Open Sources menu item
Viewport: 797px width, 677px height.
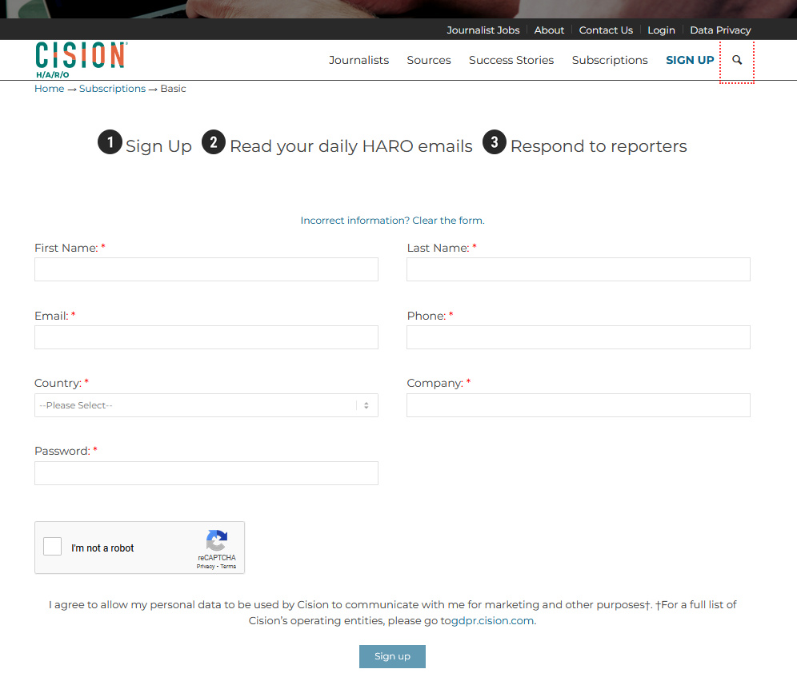pos(428,60)
